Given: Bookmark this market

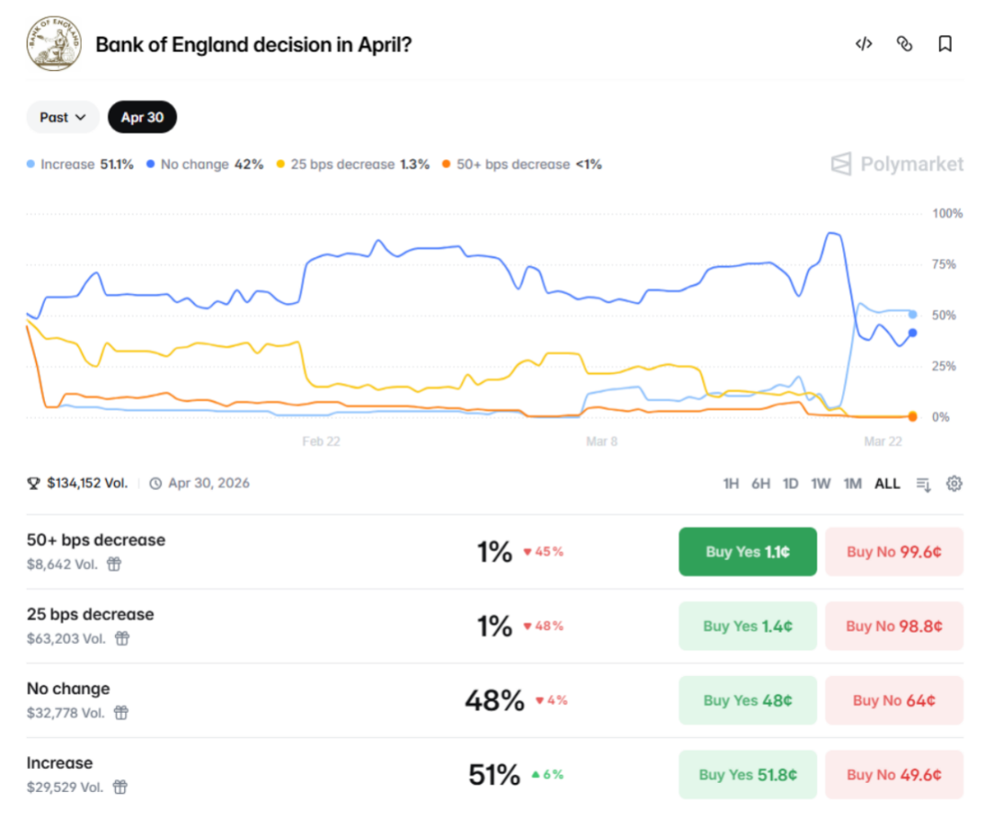Looking at the screenshot, I should [x=944, y=43].
